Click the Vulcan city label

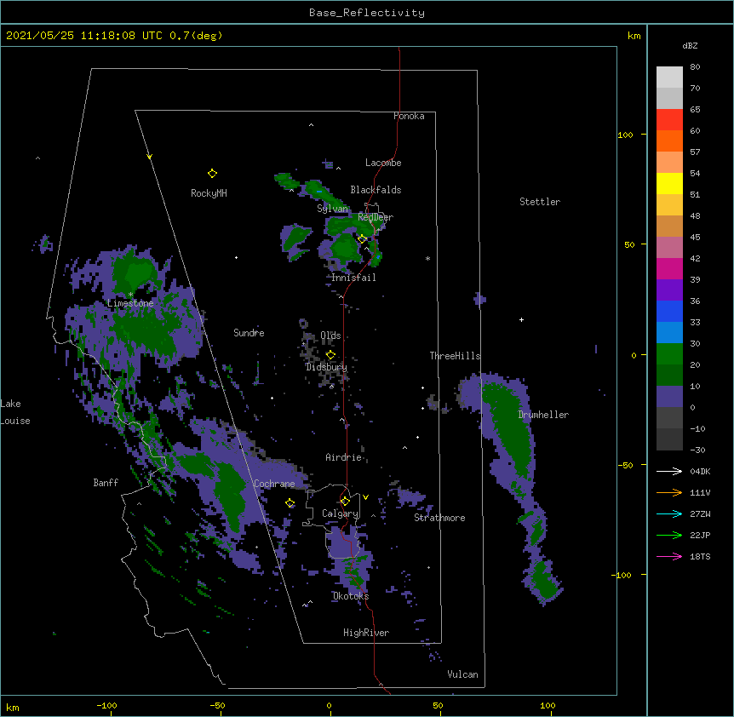(462, 674)
